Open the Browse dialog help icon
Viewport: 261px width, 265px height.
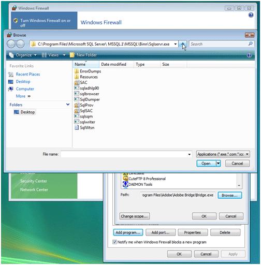pyautogui.click(x=249, y=55)
